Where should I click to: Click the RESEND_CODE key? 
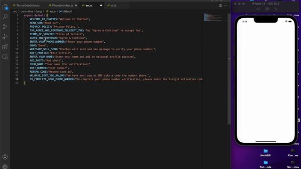(x=38, y=72)
